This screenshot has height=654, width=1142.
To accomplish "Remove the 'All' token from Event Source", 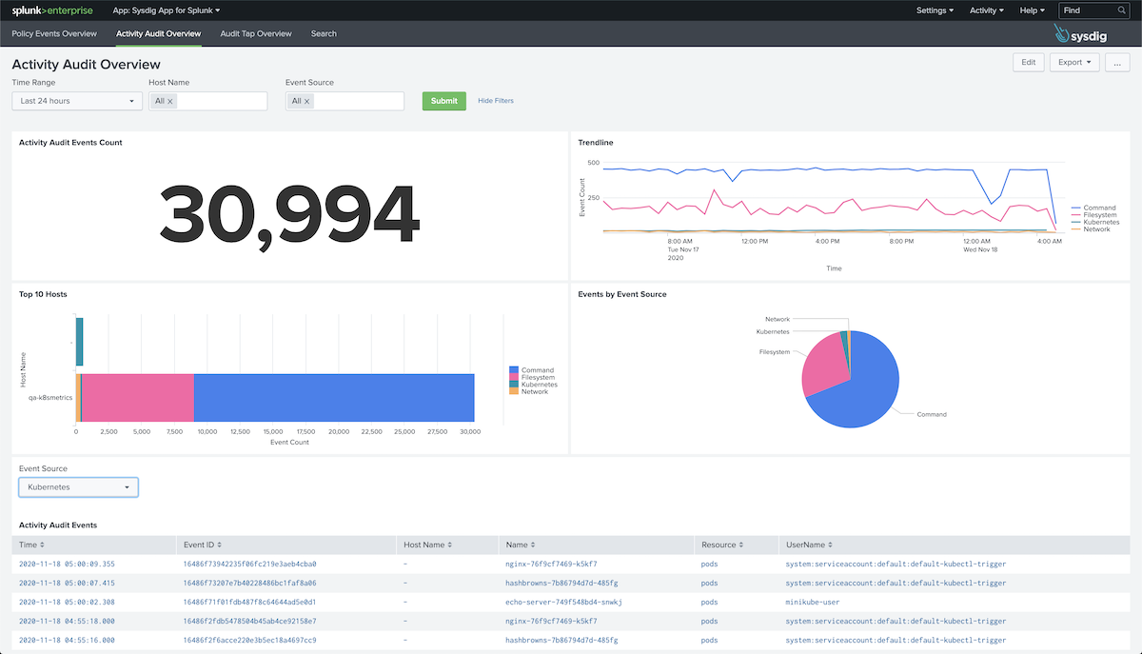I will (306, 101).
